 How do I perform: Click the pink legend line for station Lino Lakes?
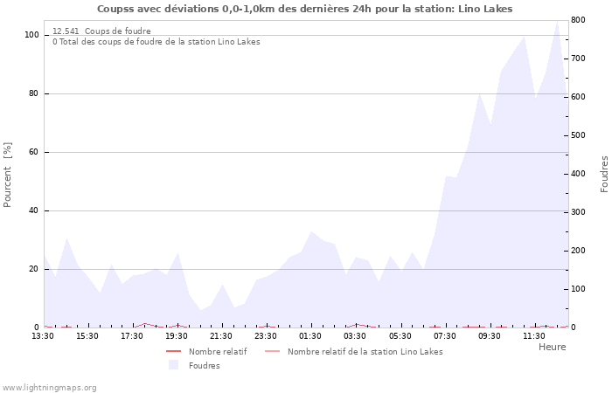pos(272,351)
